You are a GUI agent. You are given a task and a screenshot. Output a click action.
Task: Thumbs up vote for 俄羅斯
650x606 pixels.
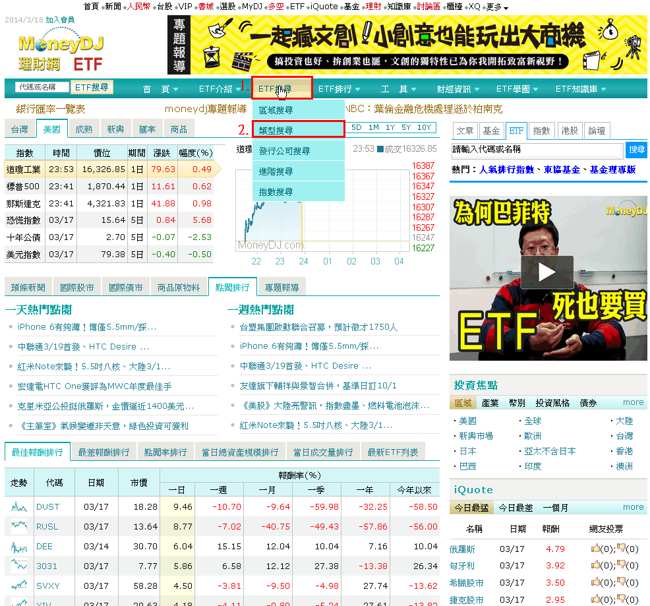click(x=595, y=549)
